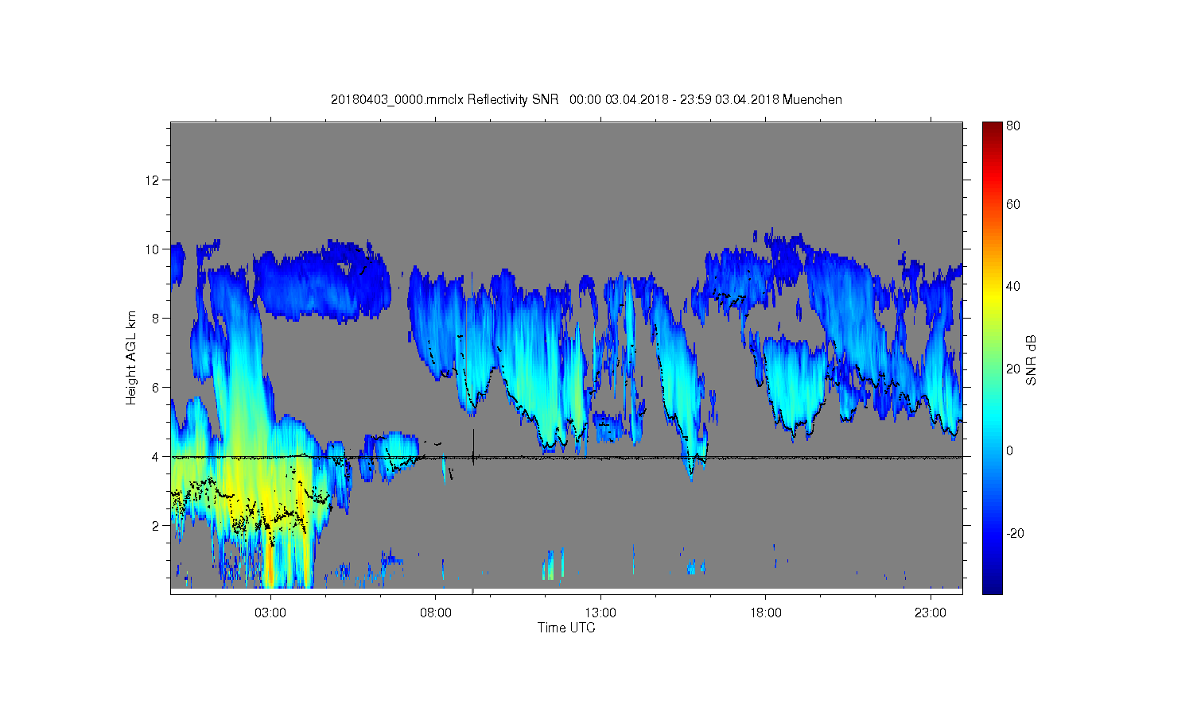Screen dimensions: 1193x715
Task: Click the colorbar value '0'
Action: coord(1009,450)
